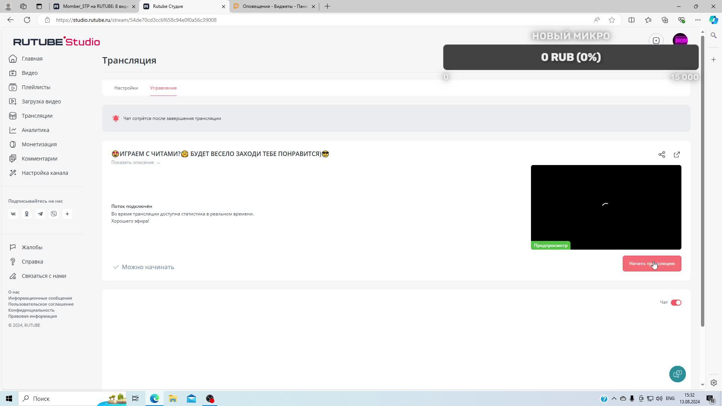Click the RUTUBE Studio logo

click(x=56, y=41)
